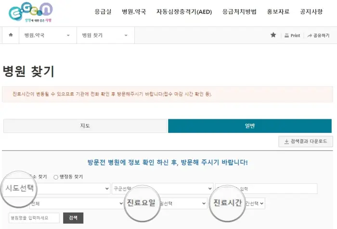Open the 응급실 menu
The height and width of the screenshot is (229, 337).
pos(103,12)
